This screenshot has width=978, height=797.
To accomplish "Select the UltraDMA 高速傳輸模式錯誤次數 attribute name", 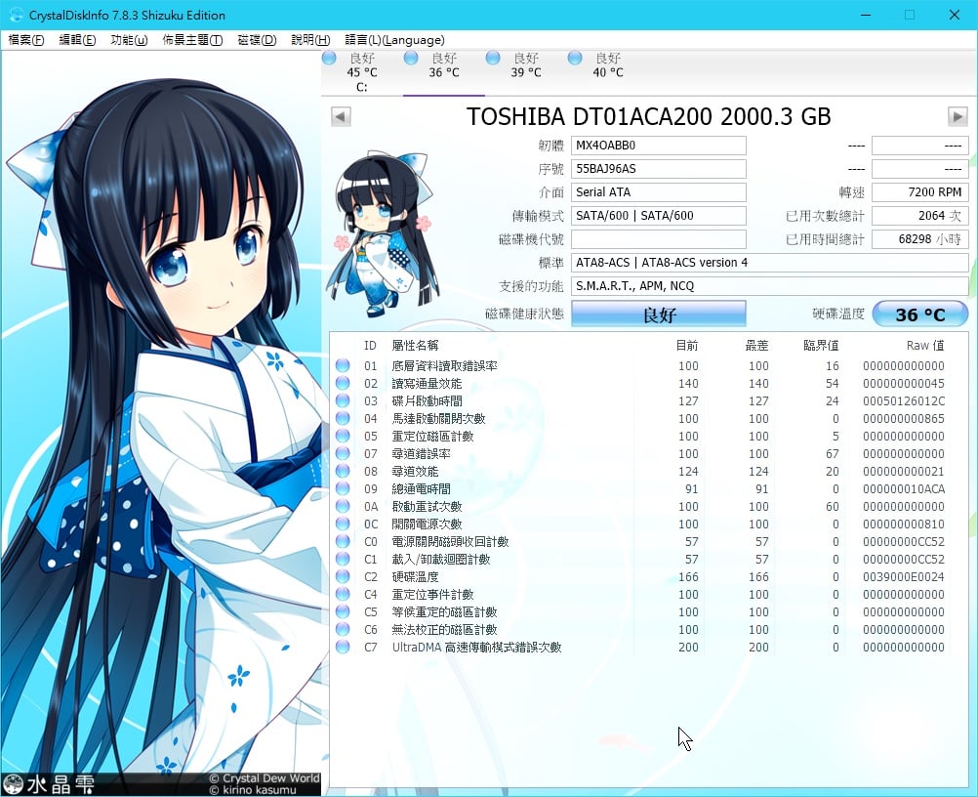I will click(477, 648).
